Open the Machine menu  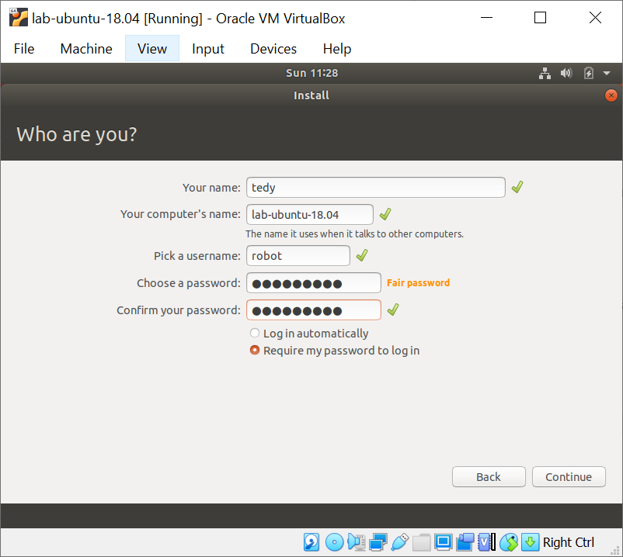click(86, 48)
